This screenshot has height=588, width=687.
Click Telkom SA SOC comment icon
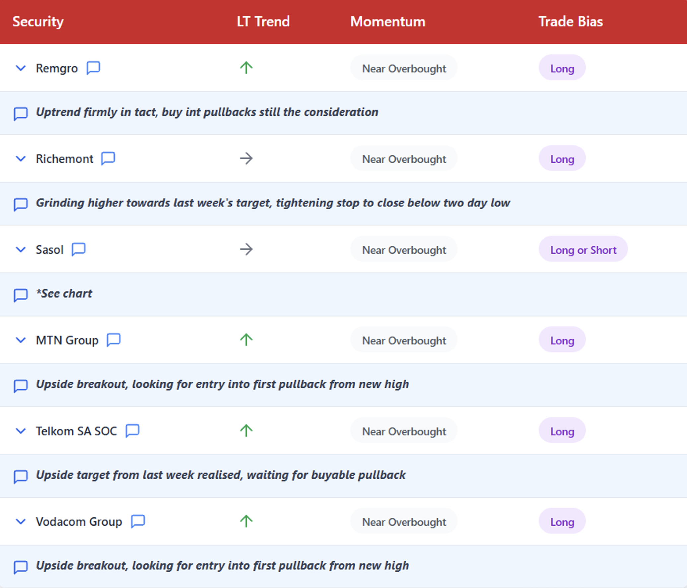point(132,431)
